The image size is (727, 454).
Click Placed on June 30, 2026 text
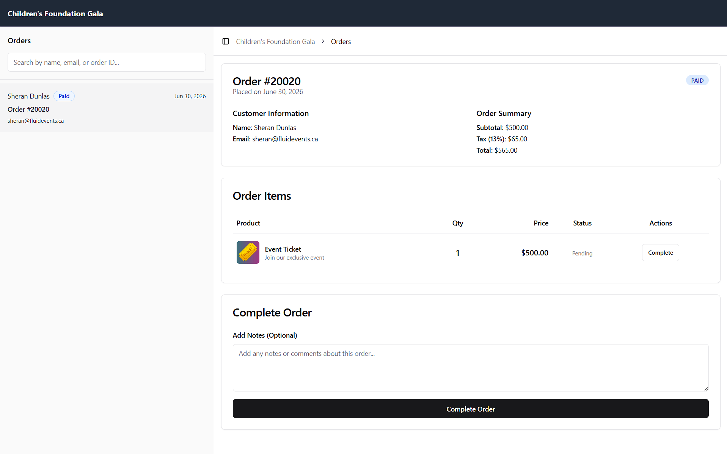pyautogui.click(x=268, y=92)
